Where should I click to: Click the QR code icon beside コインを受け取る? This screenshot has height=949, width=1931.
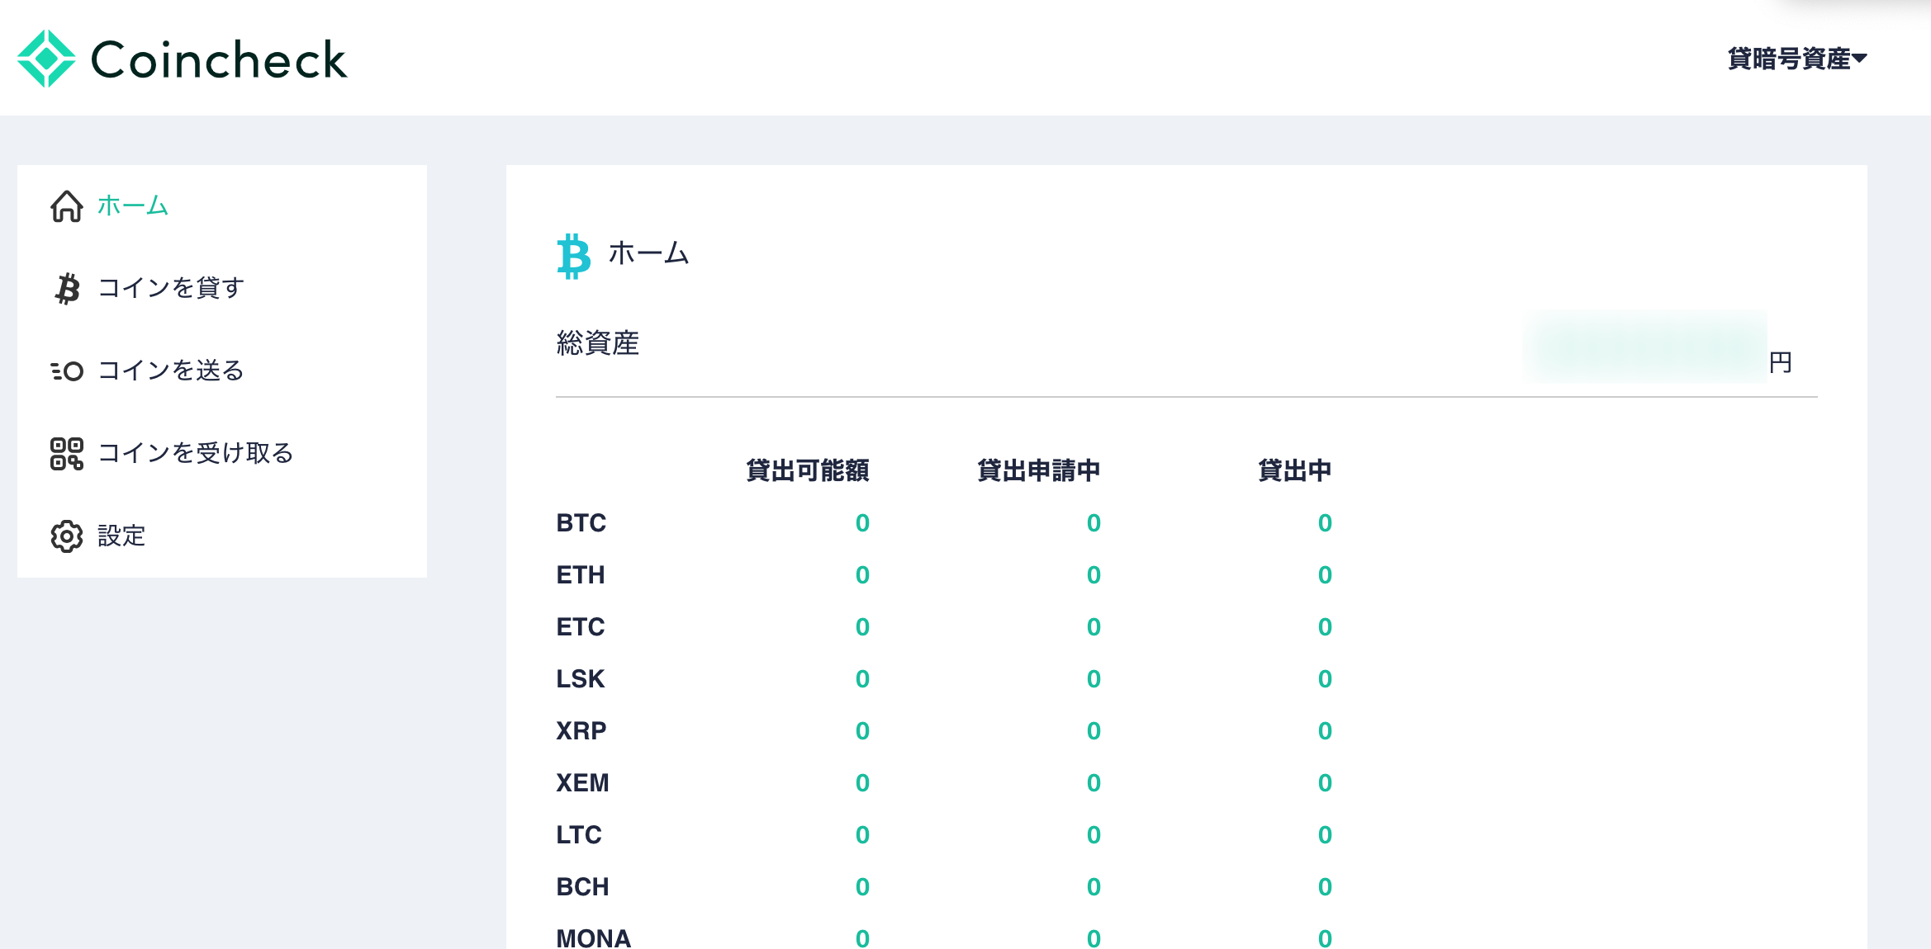pyautogui.click(x=67, y=454)
